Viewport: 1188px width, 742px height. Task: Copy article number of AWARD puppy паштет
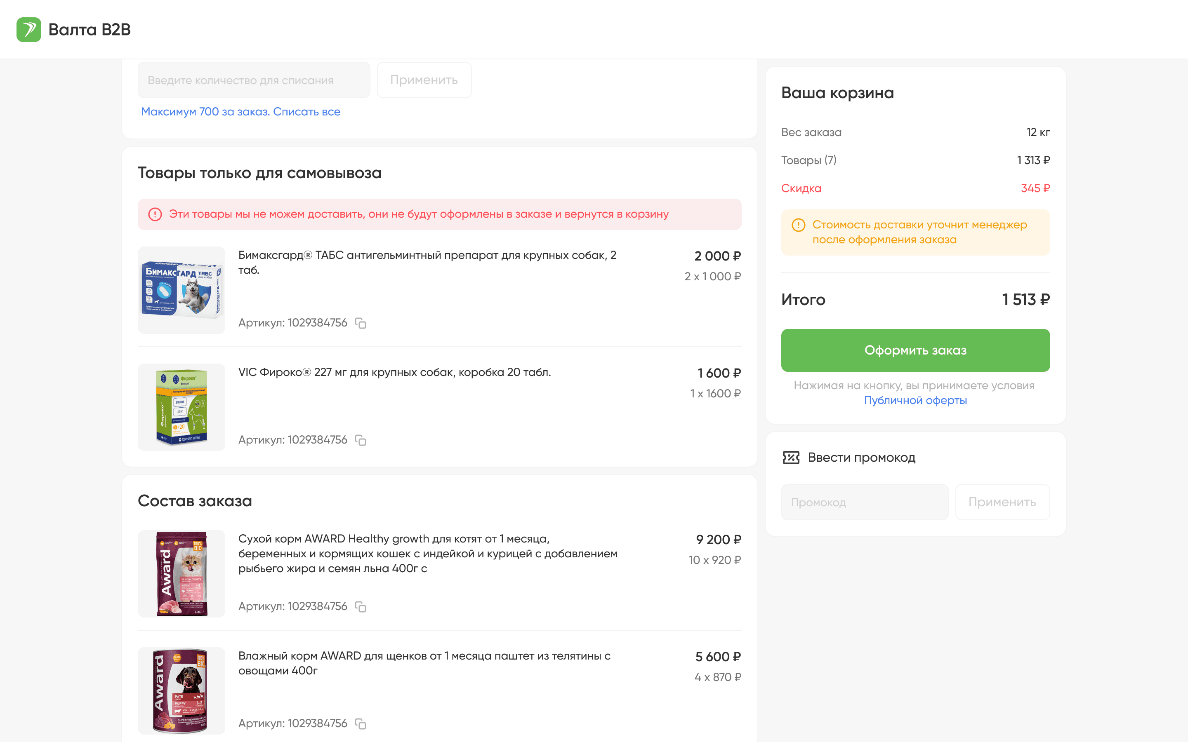(x=361, y=723)
